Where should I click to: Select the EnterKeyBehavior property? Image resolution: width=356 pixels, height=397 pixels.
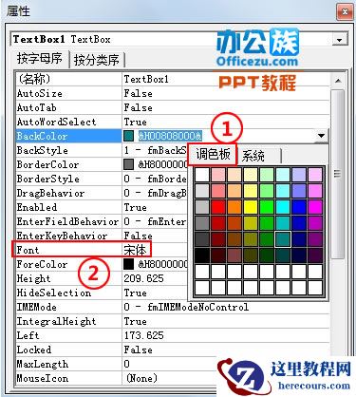(x=62, y=236)
